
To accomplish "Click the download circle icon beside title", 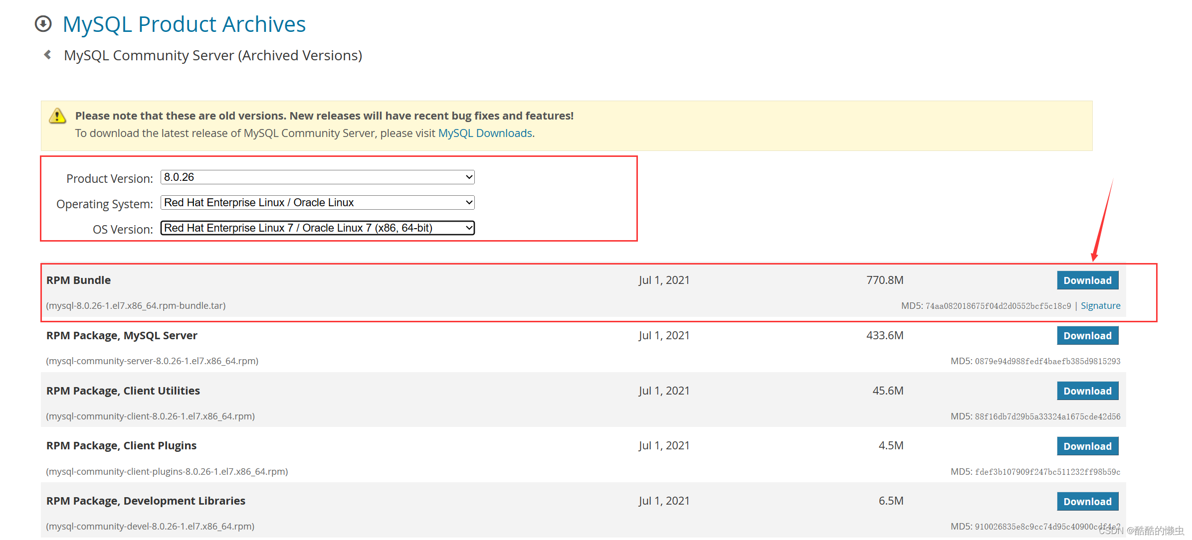I will click(43, 24).
